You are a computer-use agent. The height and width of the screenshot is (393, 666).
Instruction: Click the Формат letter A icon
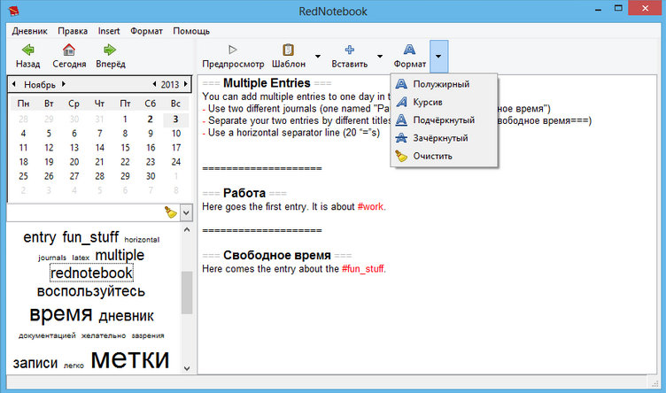point(409,50)
